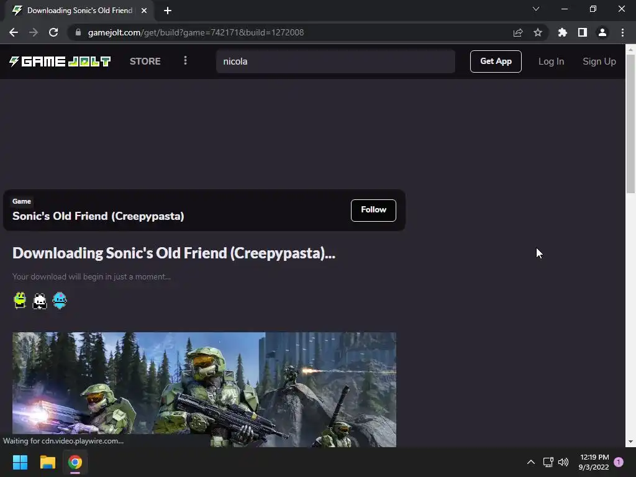Click the green pixel character icon

click(20, 301)
